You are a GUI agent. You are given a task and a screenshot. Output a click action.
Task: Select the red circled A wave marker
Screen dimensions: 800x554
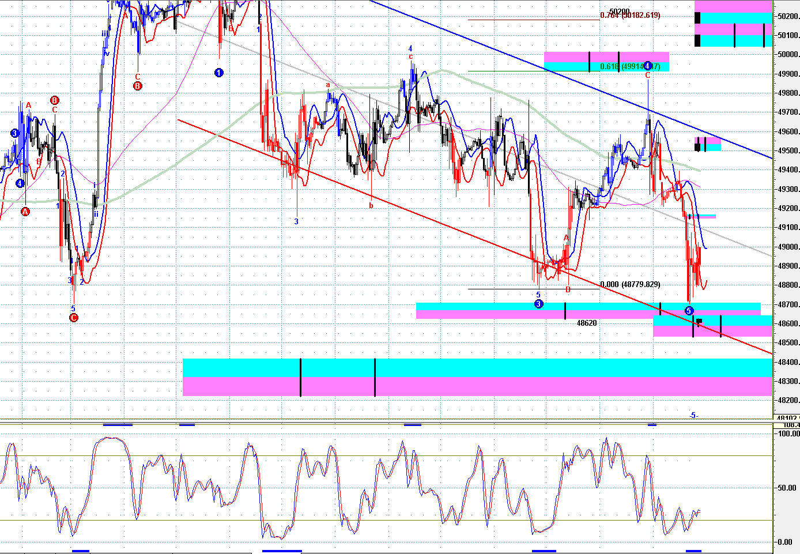[x=25, y=212]
